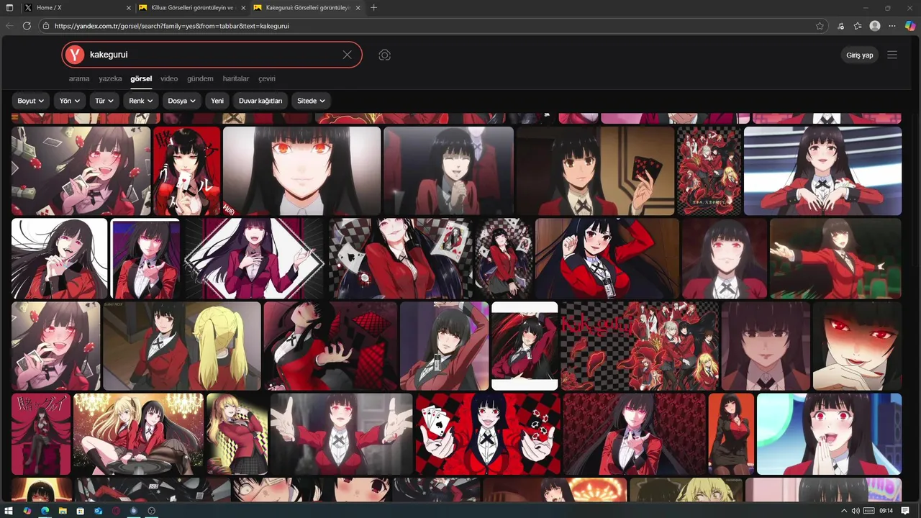The width and height of the screenshot is (921, 518).
Task: Switch to the yazeka tab
Action: click(110, 78)
